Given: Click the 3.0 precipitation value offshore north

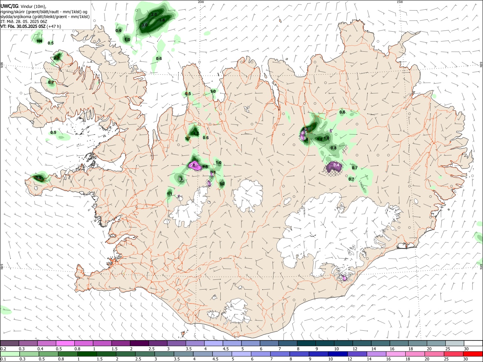Looking at the screenshot, I should [144, 25].
